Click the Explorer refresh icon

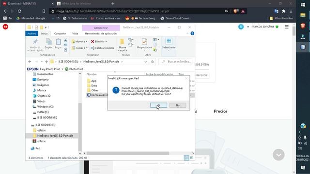(x=152, y=62)
